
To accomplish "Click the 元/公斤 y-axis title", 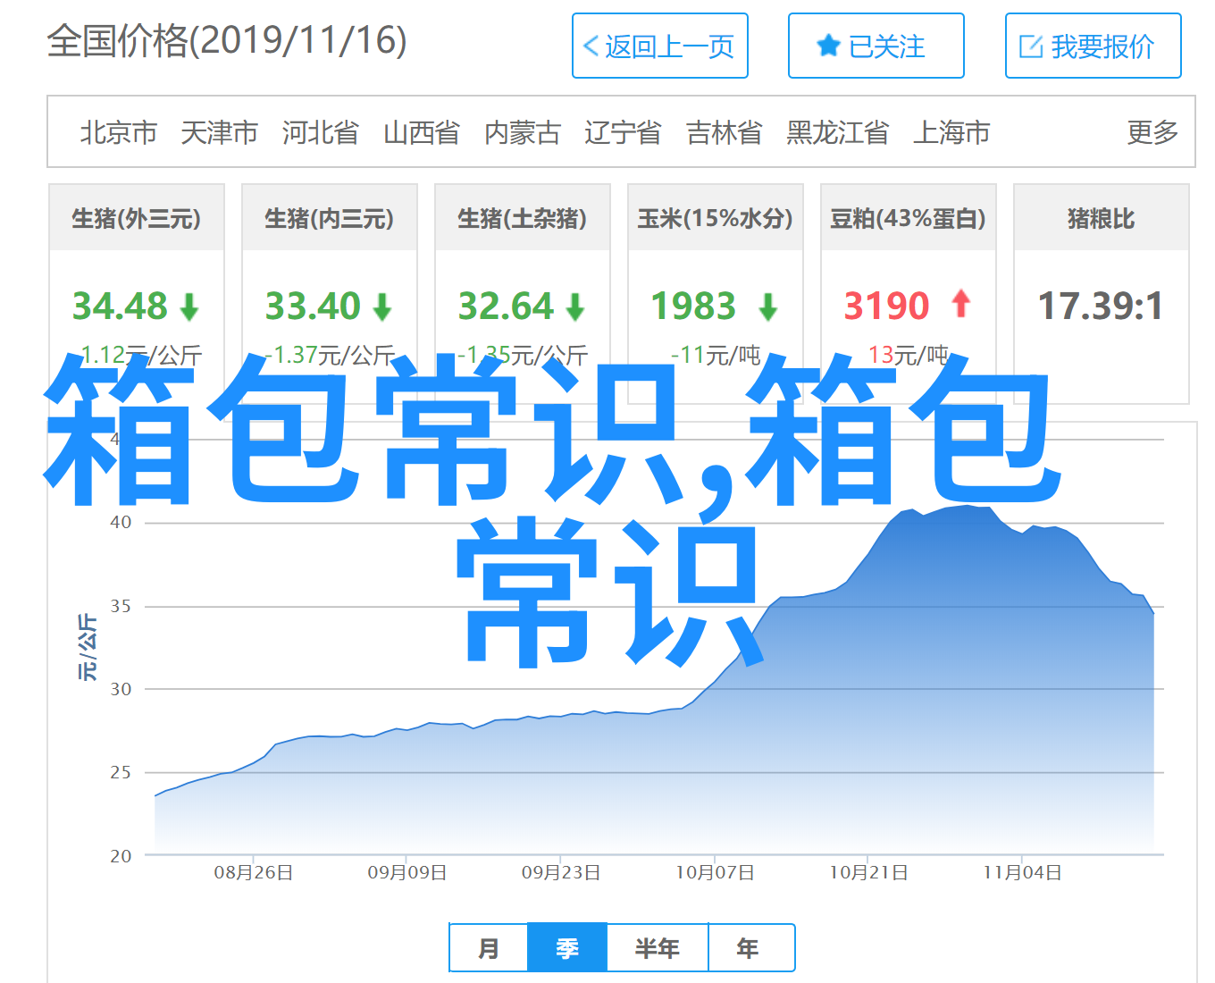I will coord(88,647).
